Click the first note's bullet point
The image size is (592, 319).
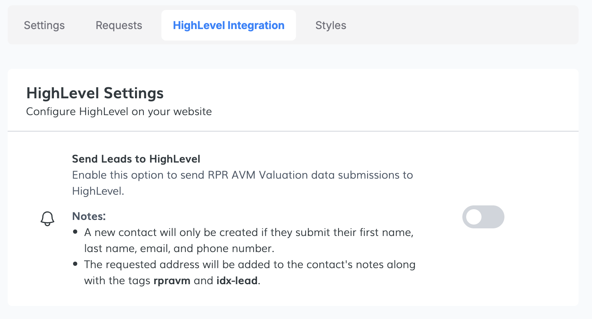pyautogui.click(x=76, y=232)
